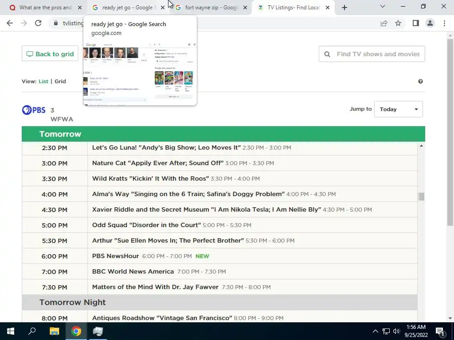Open the Jump to Today dropdown

coord(399,109)
